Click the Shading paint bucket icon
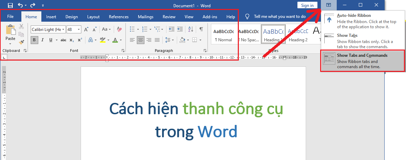 coord(182,40)
